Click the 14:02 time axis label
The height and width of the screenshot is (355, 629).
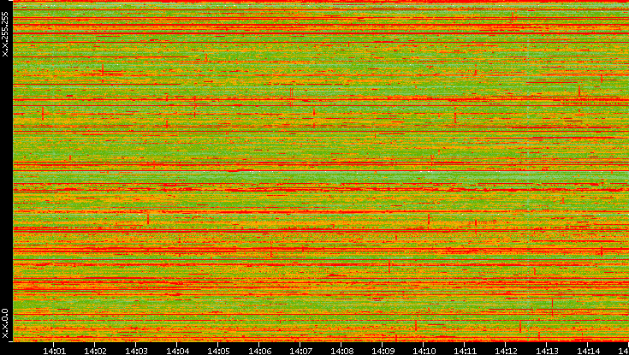95,351
